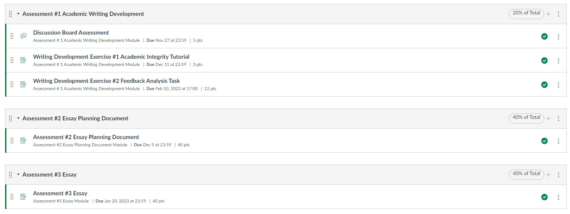The height and width of the screenshot is (214, 570).
Task: Click the assignment icon for Feedback Analysis Task
Action: [23, 84]
